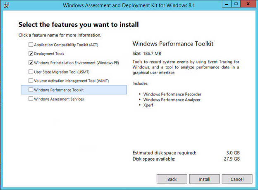Viewport: 258px width, 190px height.
Task: Uncheck Windows Preinstallation Environment checkbox
Action: (31, 63)
